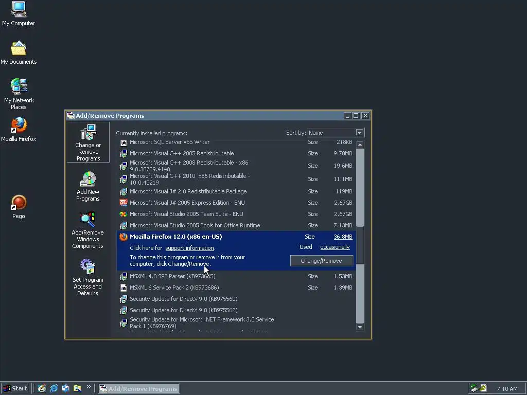Click icon of DirectX 9.0 update KB975560
The image size is (527, 395).
124,299
